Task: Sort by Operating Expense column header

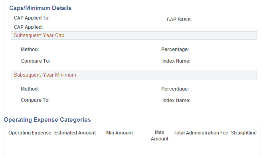Action: [30, 133]
